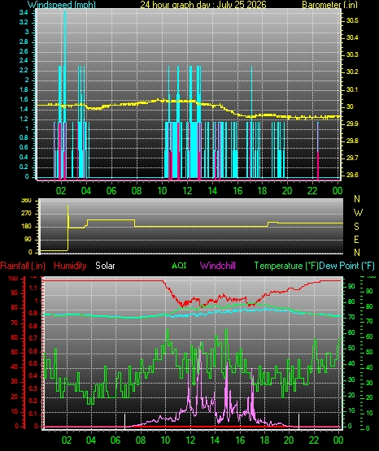The width and height of the screenshot is (379, 451).
Task: Click the 0.7 rainfall scale value
Action: point(33,338)
